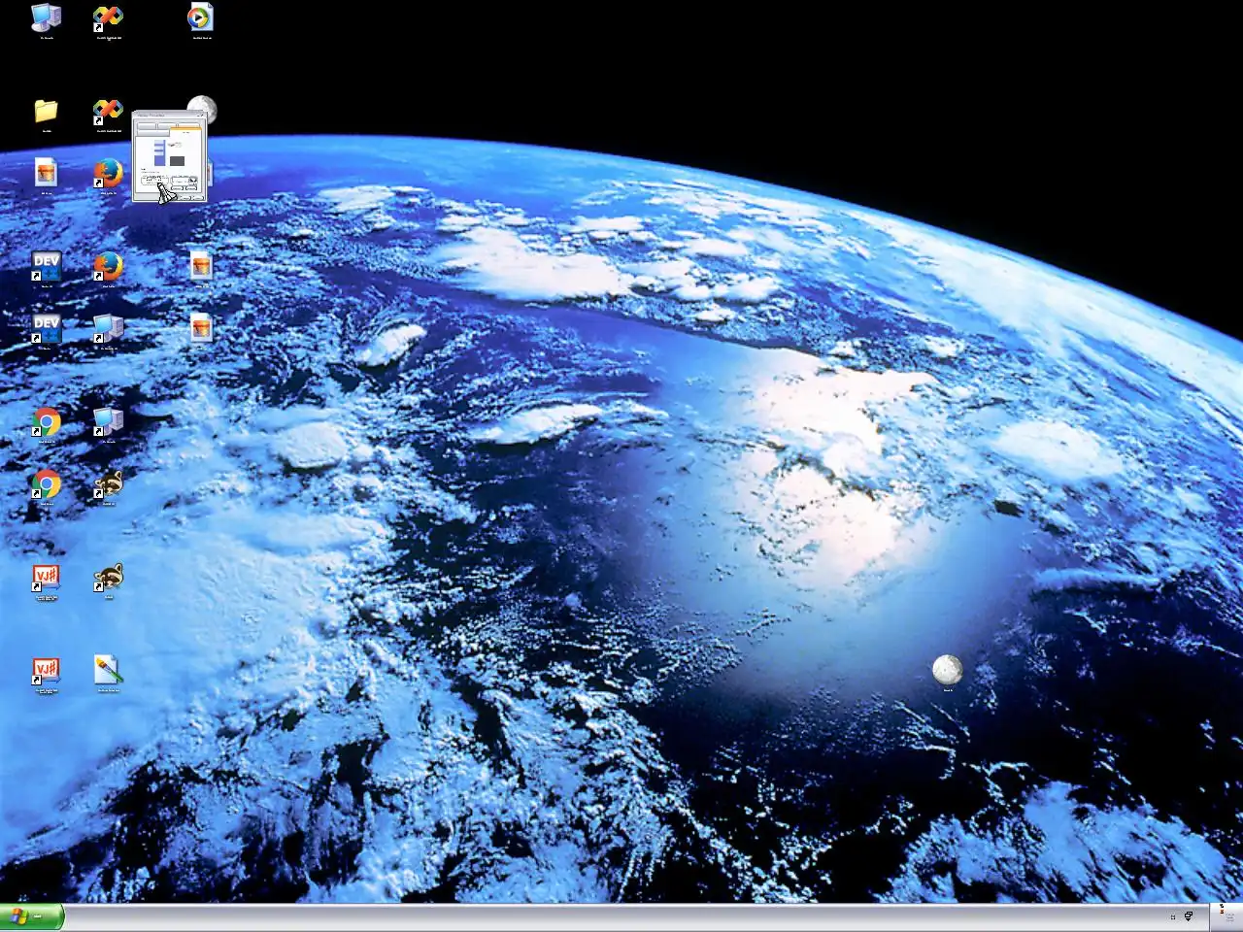The height and width of the screenshot is (932, 1243).
Task: Open the Dev-C++ shortcut next to the computer shortcut
Action: pyautogui.click(x=46, y=328)
